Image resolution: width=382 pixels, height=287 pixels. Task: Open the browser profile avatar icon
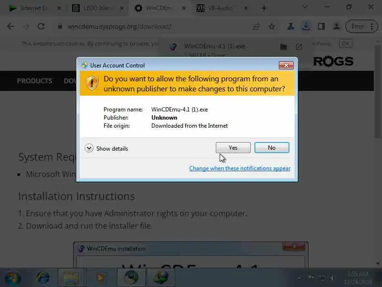(x=337, y=26)
